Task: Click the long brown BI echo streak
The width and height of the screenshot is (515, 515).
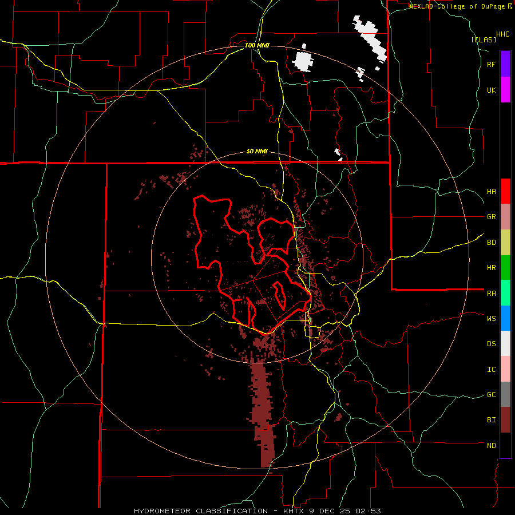Action: point(264,414)
